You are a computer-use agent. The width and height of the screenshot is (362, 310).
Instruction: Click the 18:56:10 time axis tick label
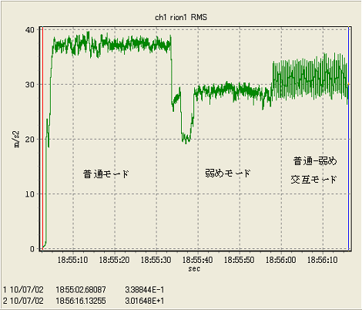coord(323,260)
